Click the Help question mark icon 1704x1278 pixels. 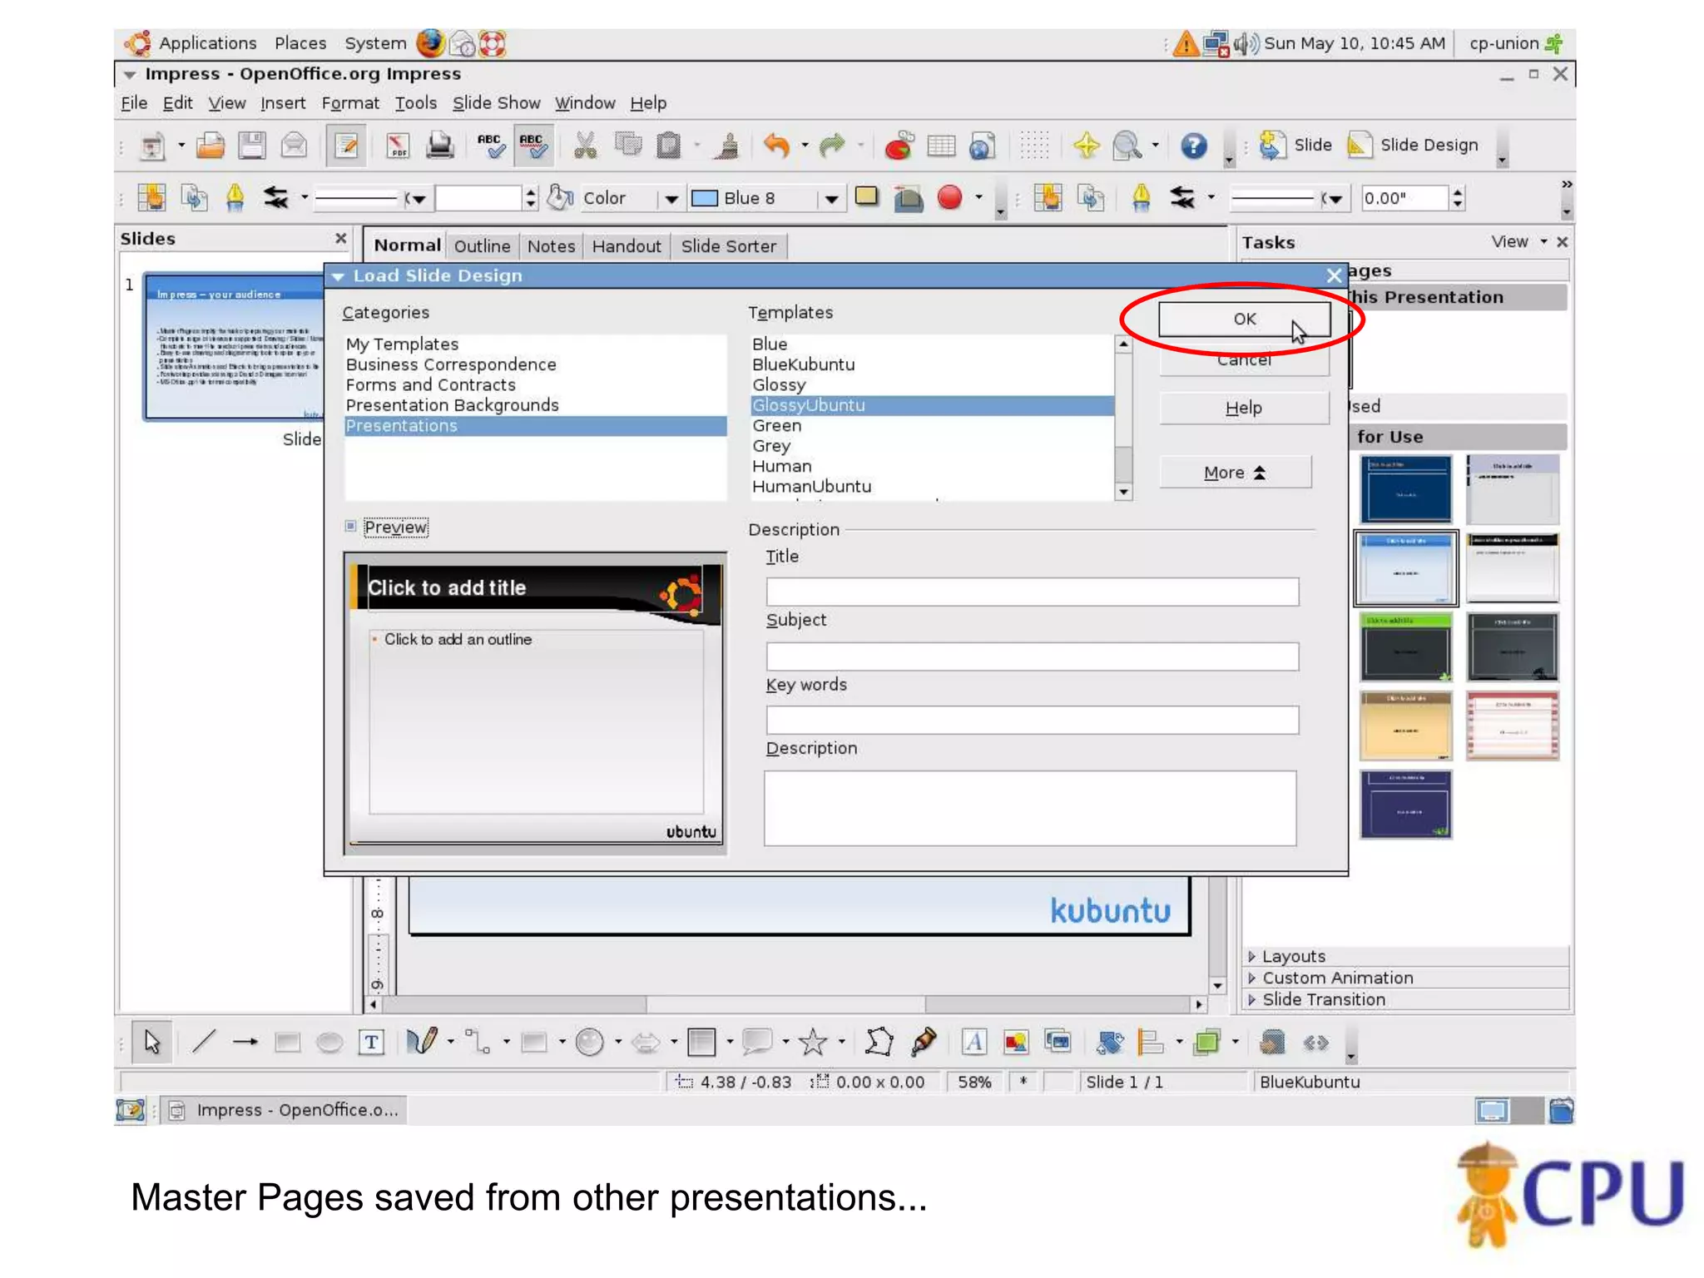(1194, 146)
